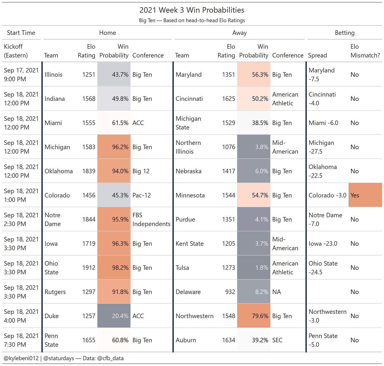Select the Betting group header
The image size is (384, 366).
tap(345, 33)
